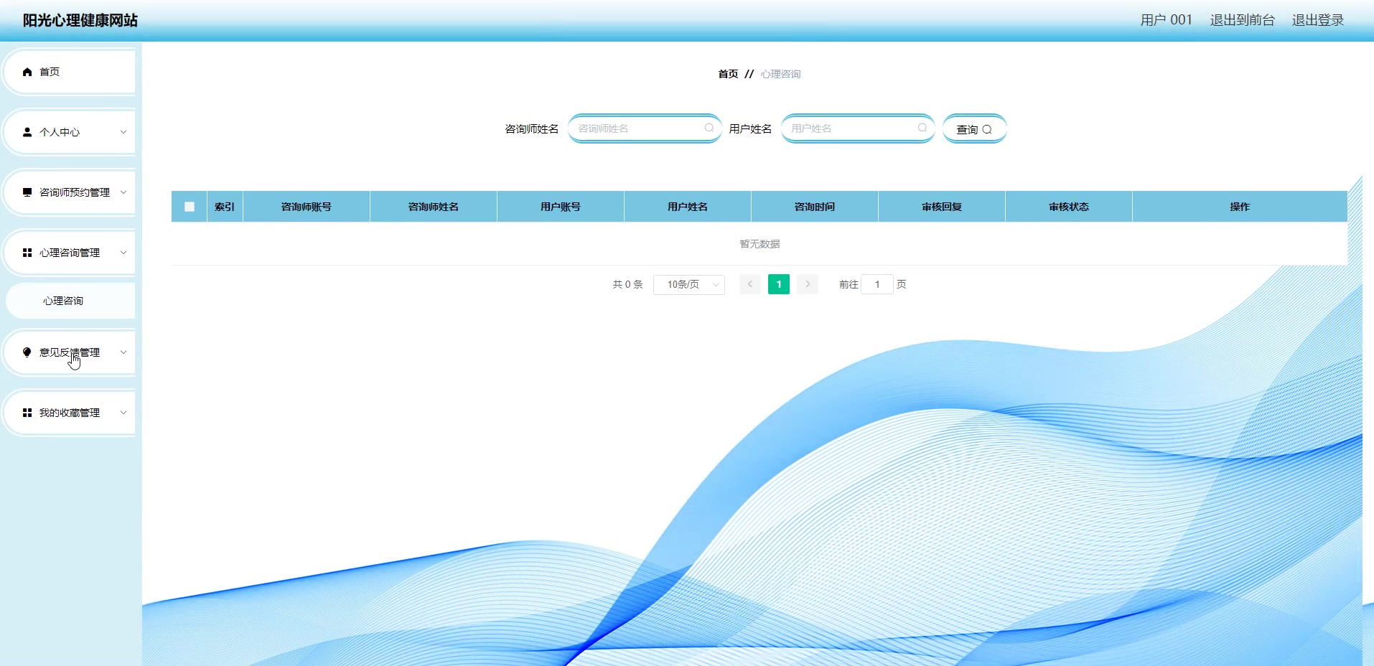1374x666 pixels.
Task: Click search icon inside 用户姓名 field
Action: click(922, 128)
